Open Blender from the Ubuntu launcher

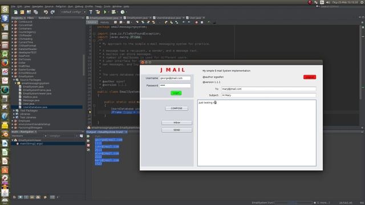tap(5, 134)
